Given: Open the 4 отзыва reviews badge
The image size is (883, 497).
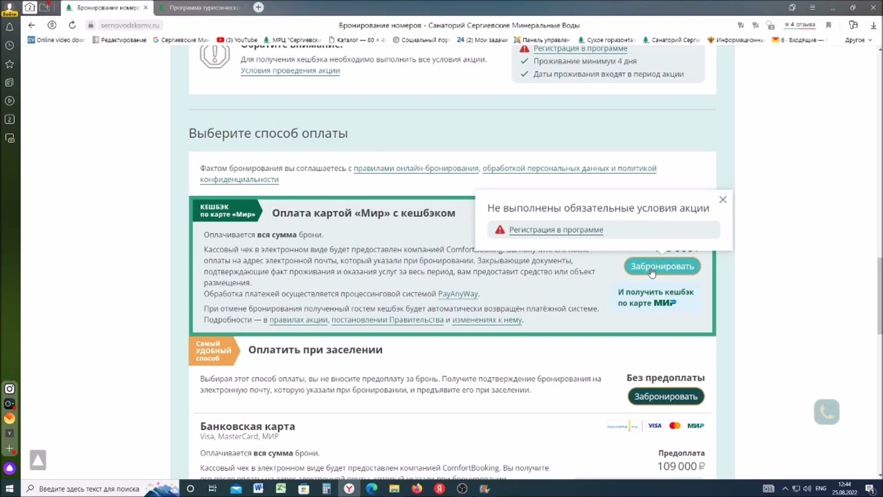Looking at the screenshot, I should click(800, 25).
